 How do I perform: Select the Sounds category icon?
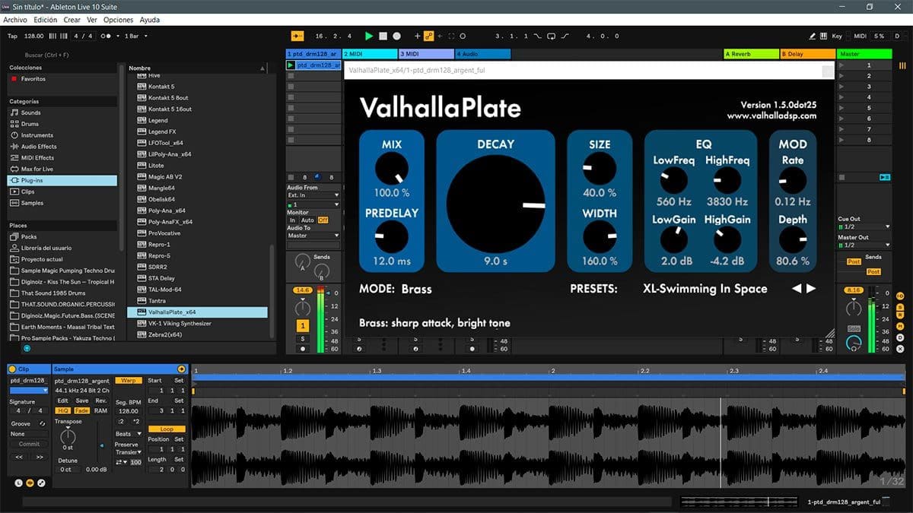(14, 112)
